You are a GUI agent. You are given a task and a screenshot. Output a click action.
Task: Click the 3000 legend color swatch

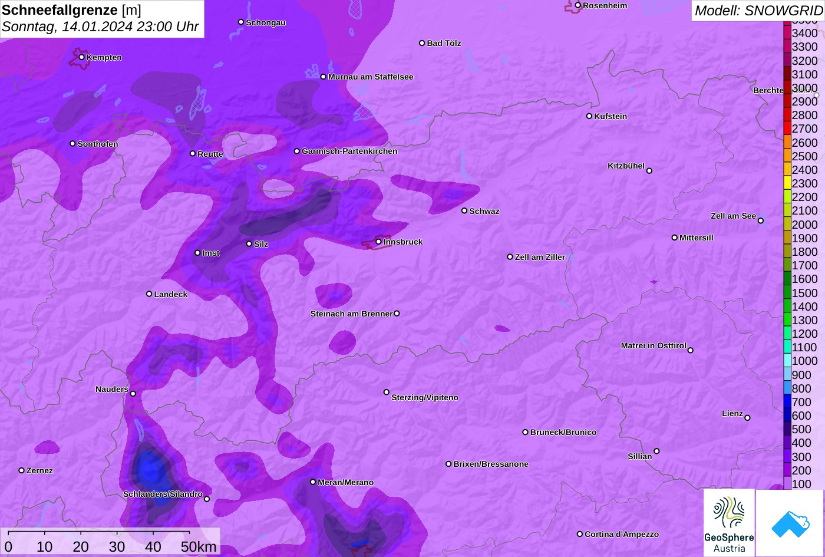[x=787, y=88]
